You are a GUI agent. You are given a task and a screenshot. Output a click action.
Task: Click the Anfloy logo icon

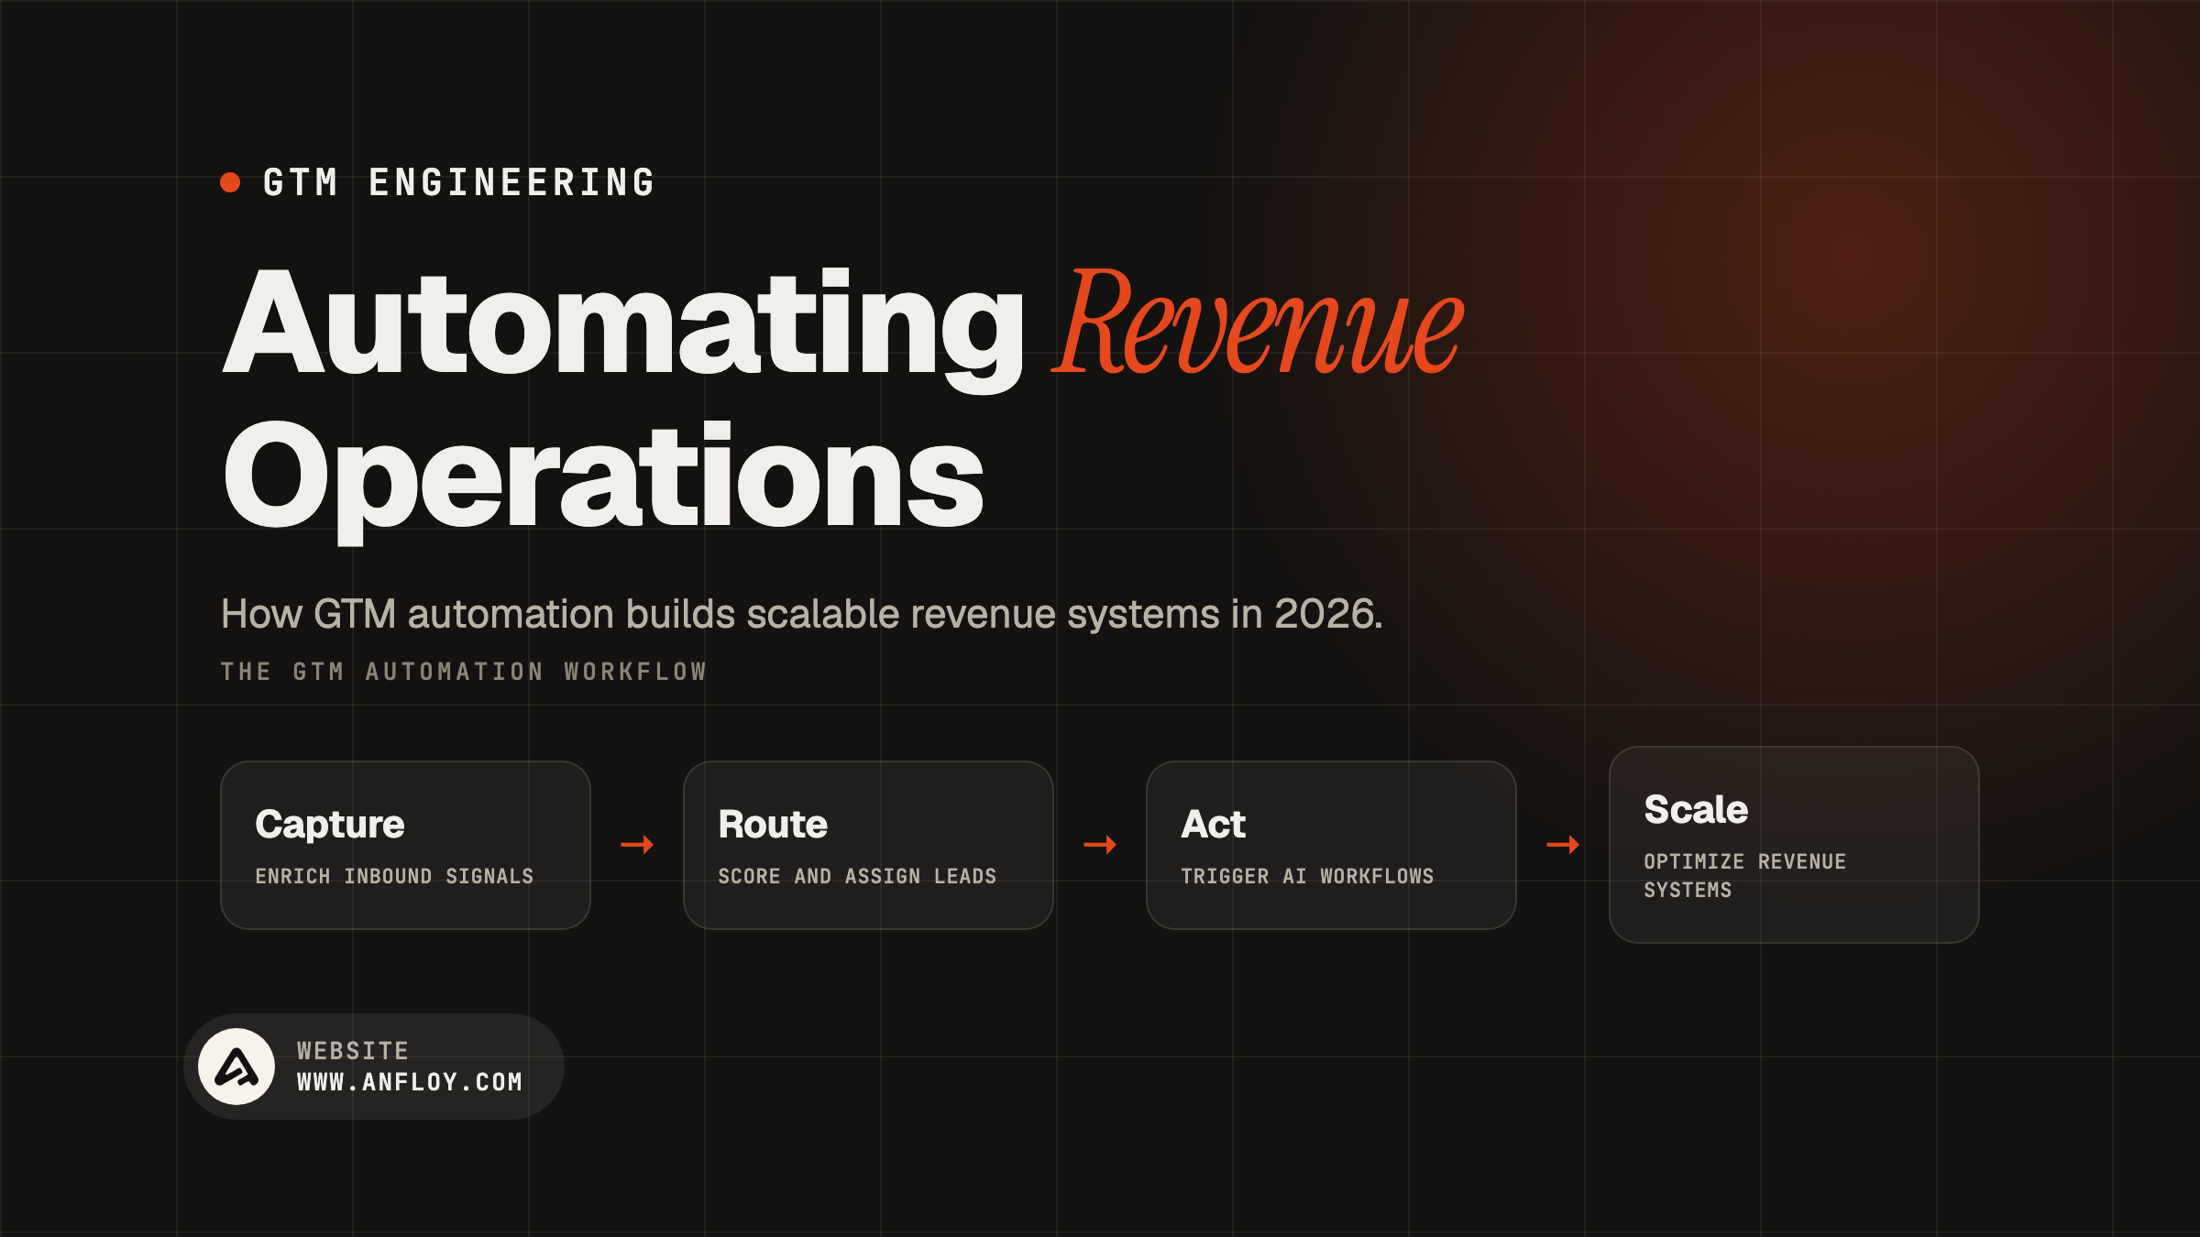236,1067
